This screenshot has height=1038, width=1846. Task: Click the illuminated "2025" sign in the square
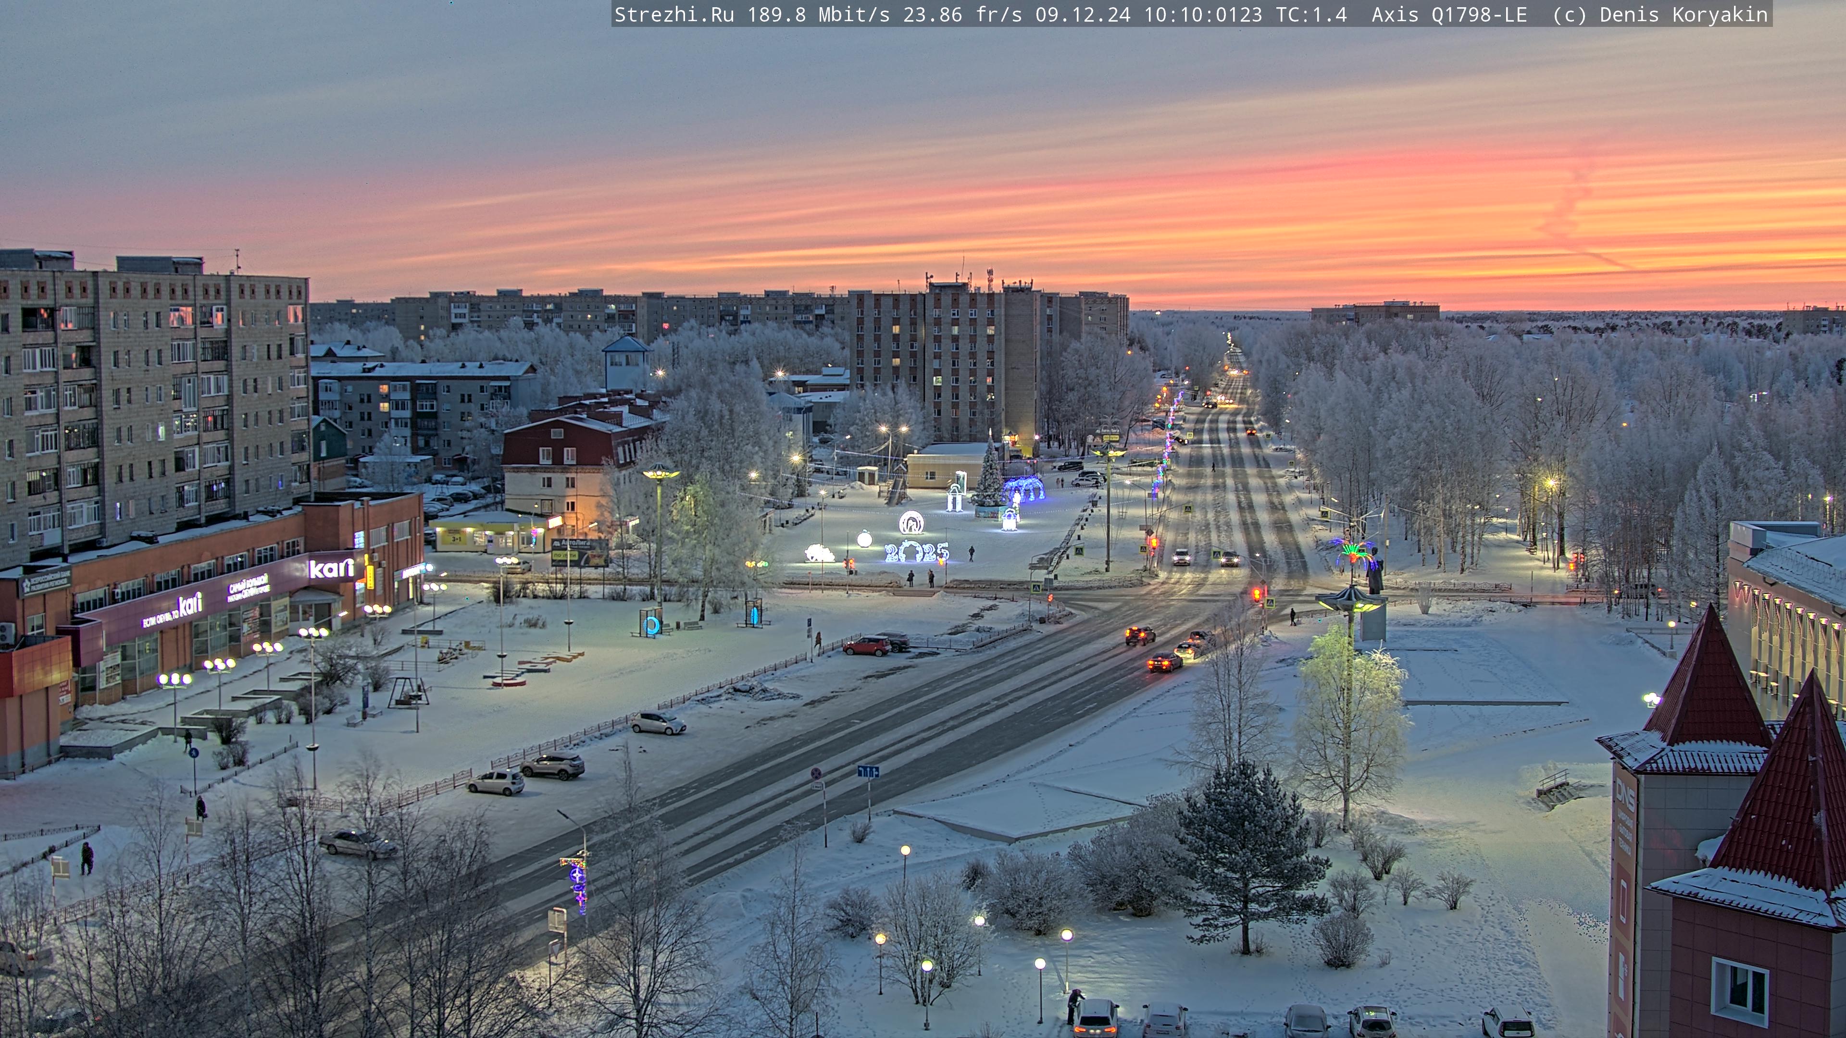click(917, 552)
